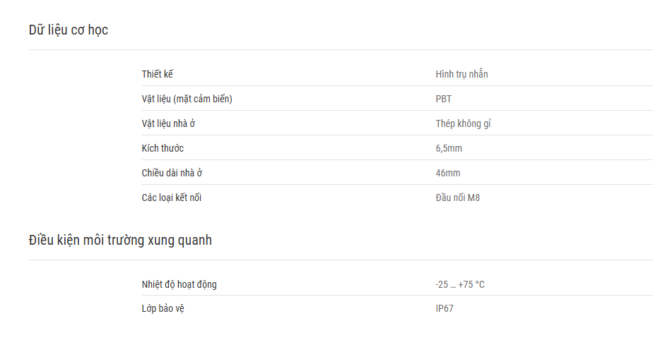Click the 'Điều kiện môi trường xung quanh' heading
This screenshot has height=340, width=653.
click(x=120, y=241)
